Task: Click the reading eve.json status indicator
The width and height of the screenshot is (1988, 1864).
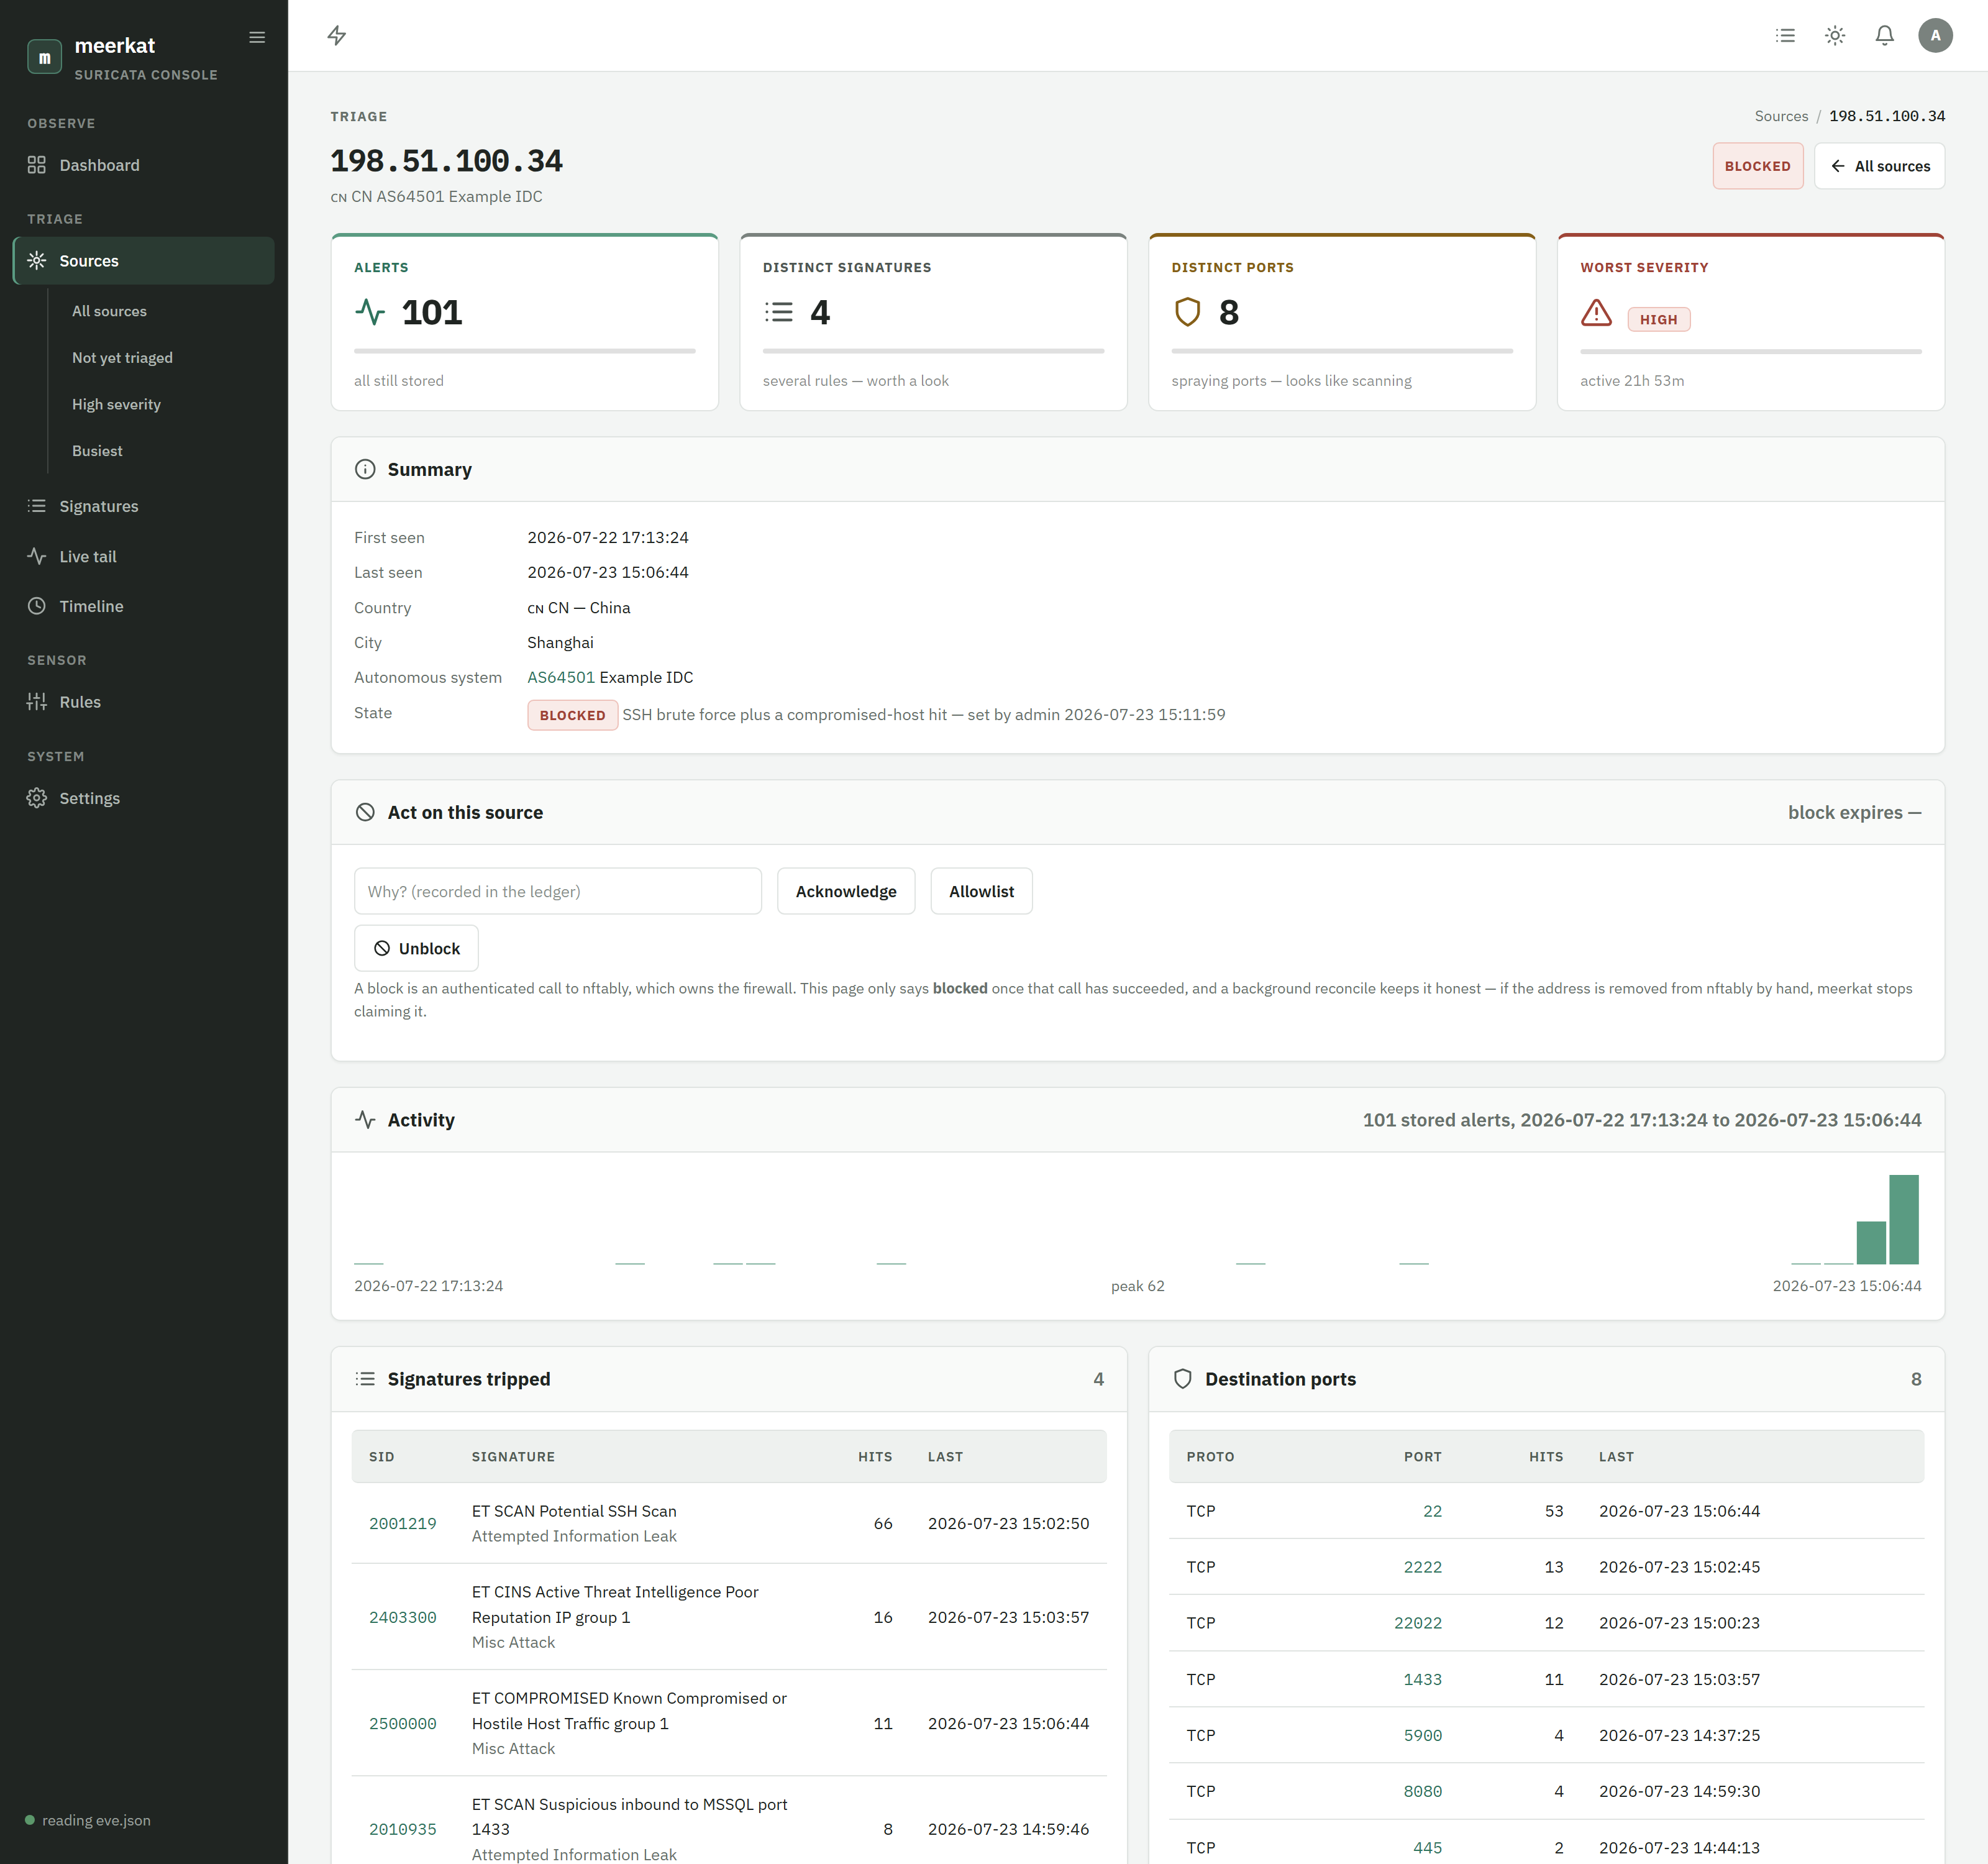Action: pyautogui.click(x=88, y=1820)
